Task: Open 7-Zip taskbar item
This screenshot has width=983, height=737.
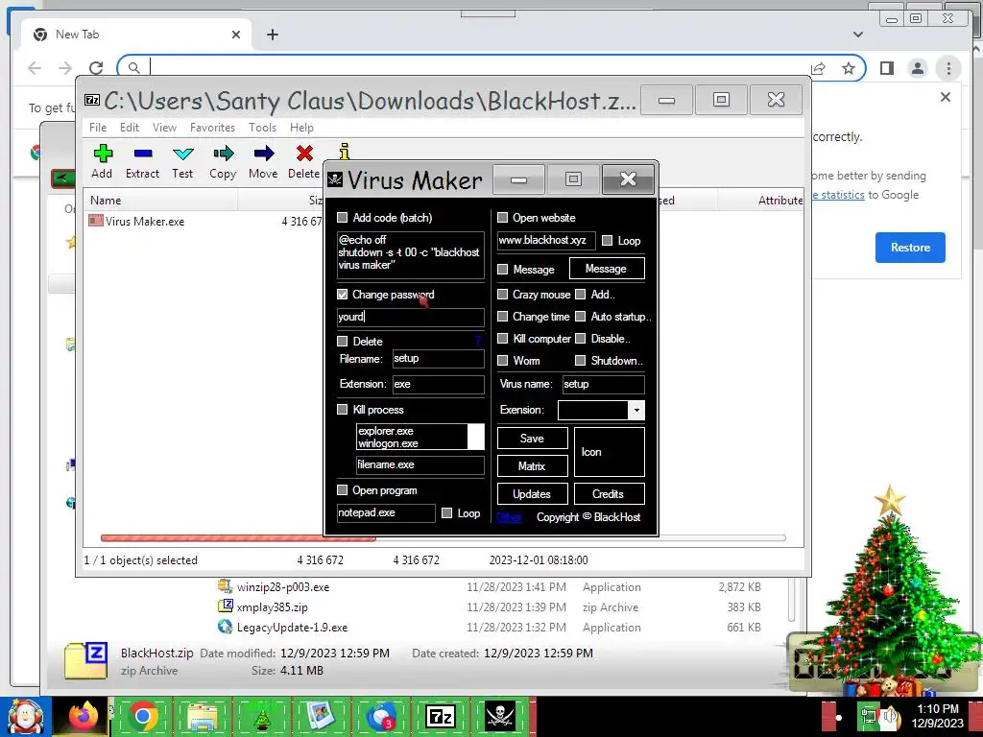Action: [x=440, y=716]
